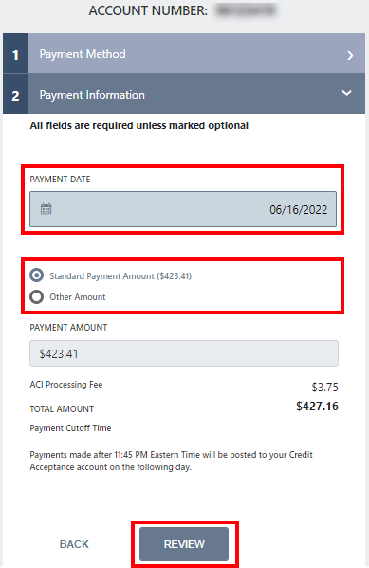Click the blurred account number value
The image size is (369, 568).
pyautogui.click(x=246, y=10)
